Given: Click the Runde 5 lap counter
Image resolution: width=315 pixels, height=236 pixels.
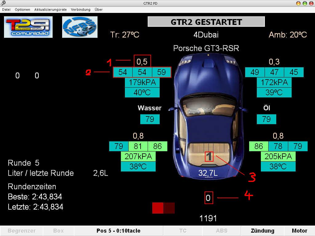Looking at the screenshot, I should coord(23,163).
